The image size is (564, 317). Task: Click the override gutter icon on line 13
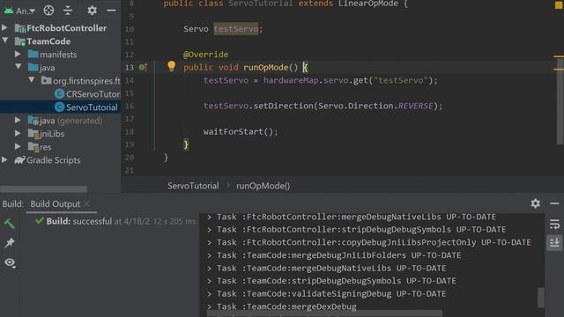(143, 67)
